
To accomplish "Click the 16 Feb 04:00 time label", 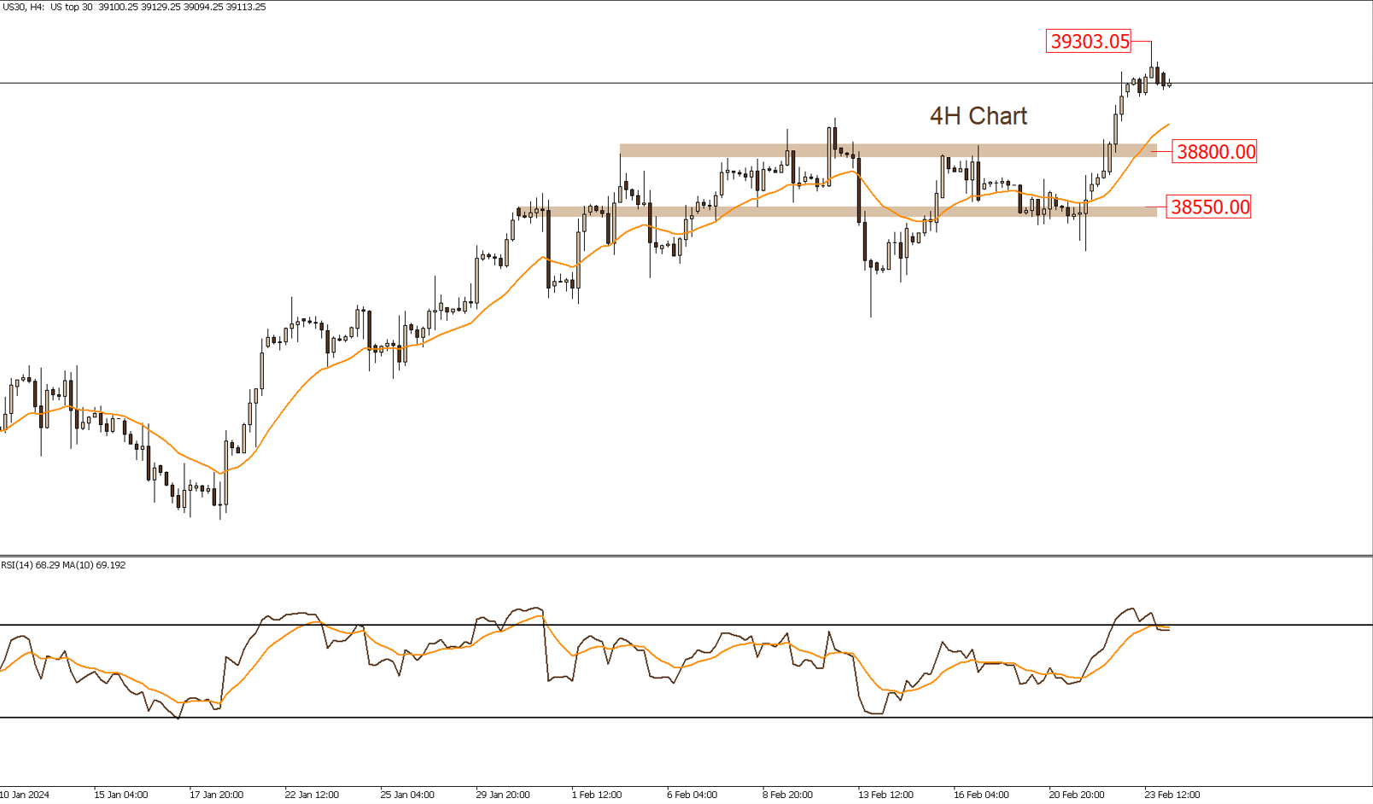I will [x=981, y=795].
